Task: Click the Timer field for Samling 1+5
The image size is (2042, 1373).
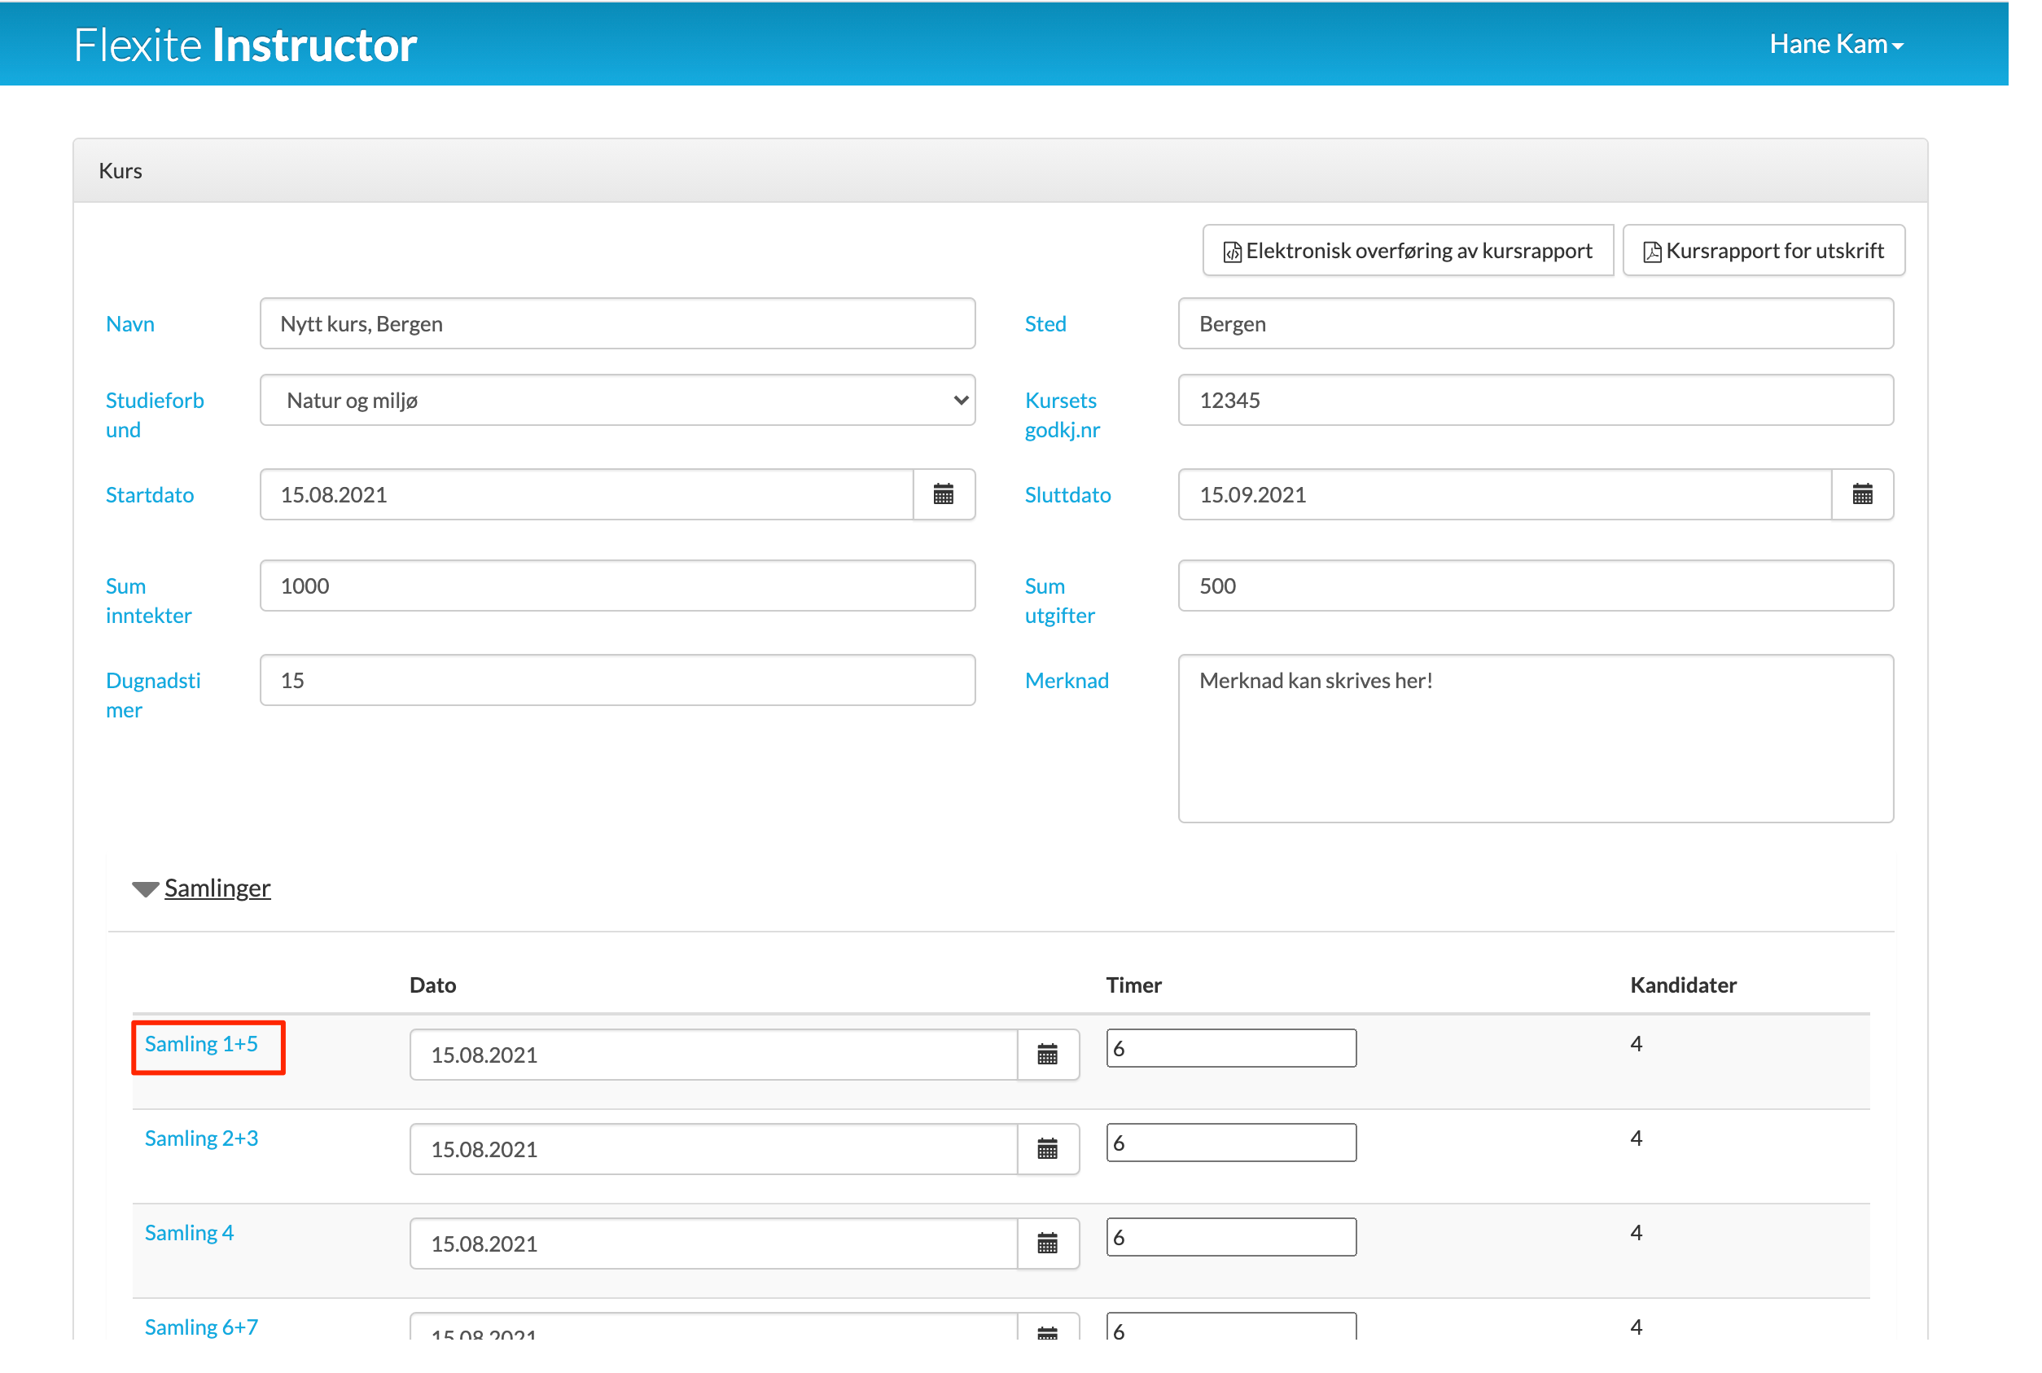Action: click(x=1230, y=1048)
